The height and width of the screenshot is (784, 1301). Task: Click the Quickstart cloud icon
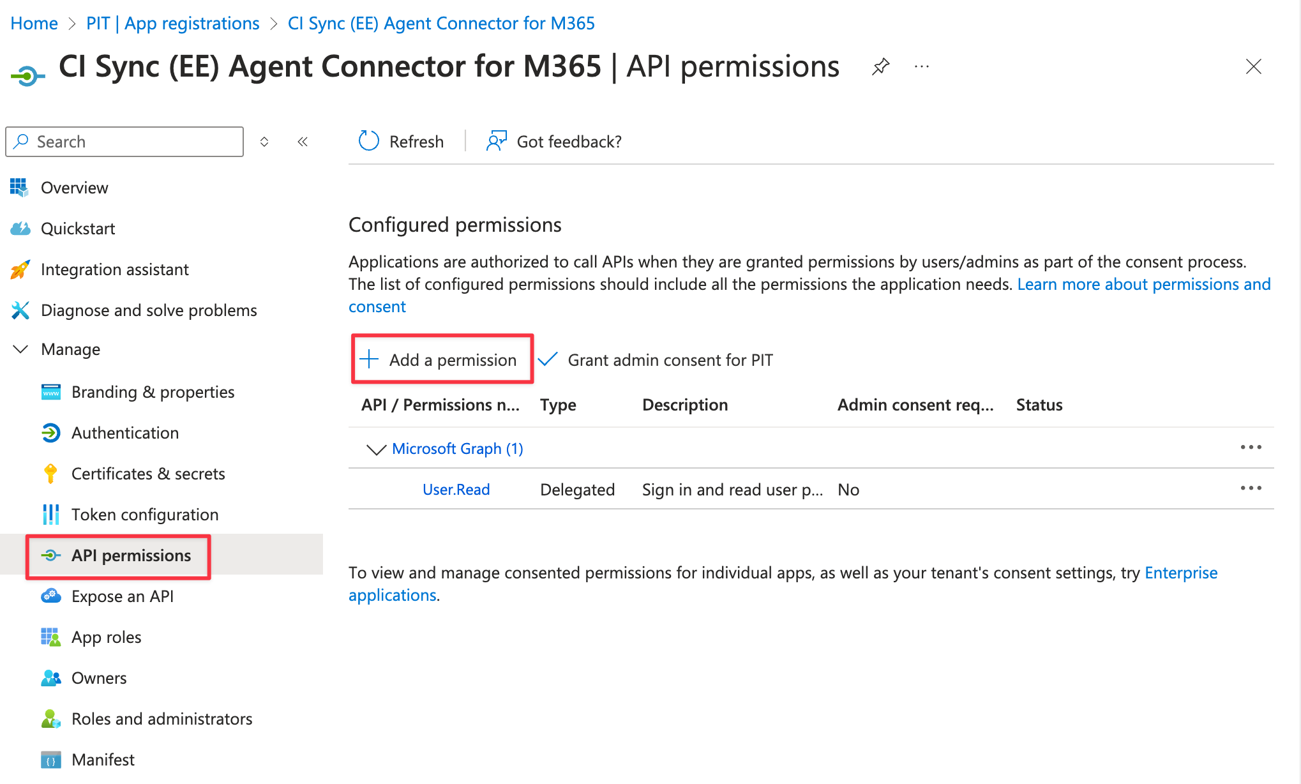tap(20, 228)
